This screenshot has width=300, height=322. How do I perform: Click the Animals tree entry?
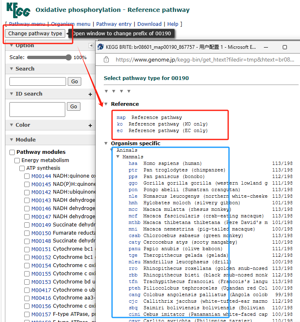[x=127, y=150]
